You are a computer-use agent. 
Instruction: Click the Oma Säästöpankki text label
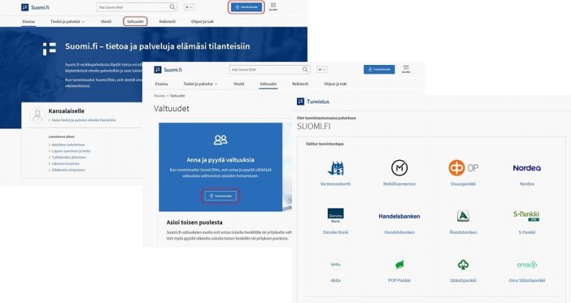click(x=526, y=281)
